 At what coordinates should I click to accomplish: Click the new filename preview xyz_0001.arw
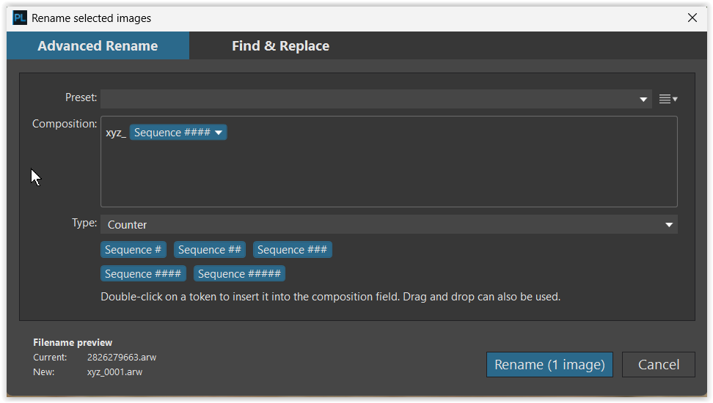click(x=114, y=372)
